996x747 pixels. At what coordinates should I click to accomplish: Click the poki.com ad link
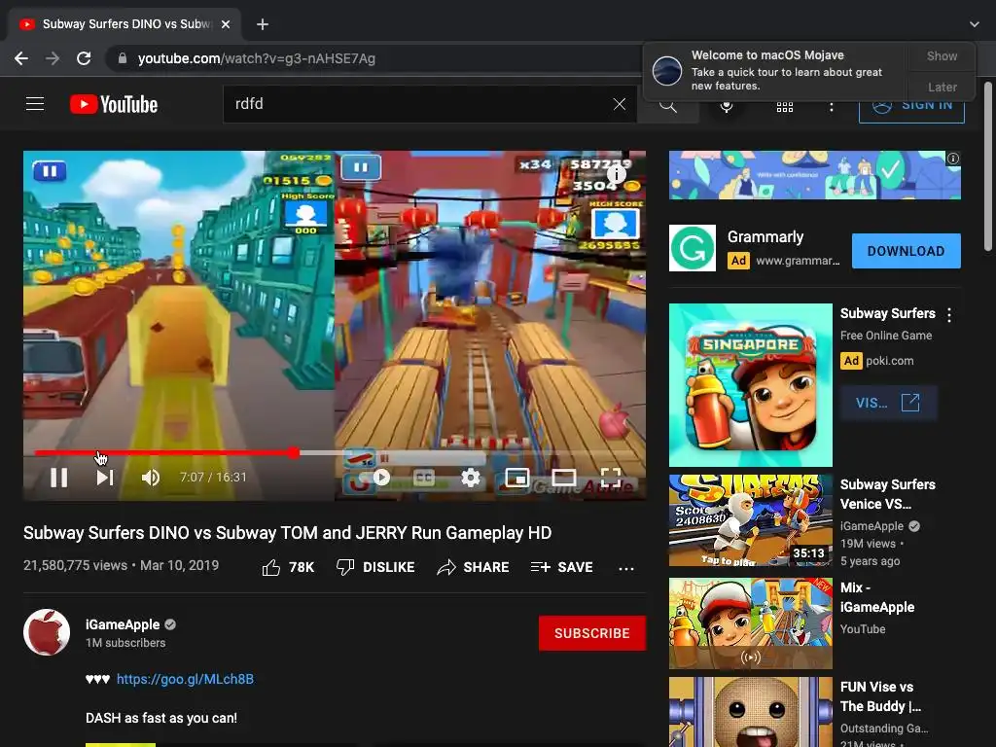pyautogui.click(x=889, y=361)
